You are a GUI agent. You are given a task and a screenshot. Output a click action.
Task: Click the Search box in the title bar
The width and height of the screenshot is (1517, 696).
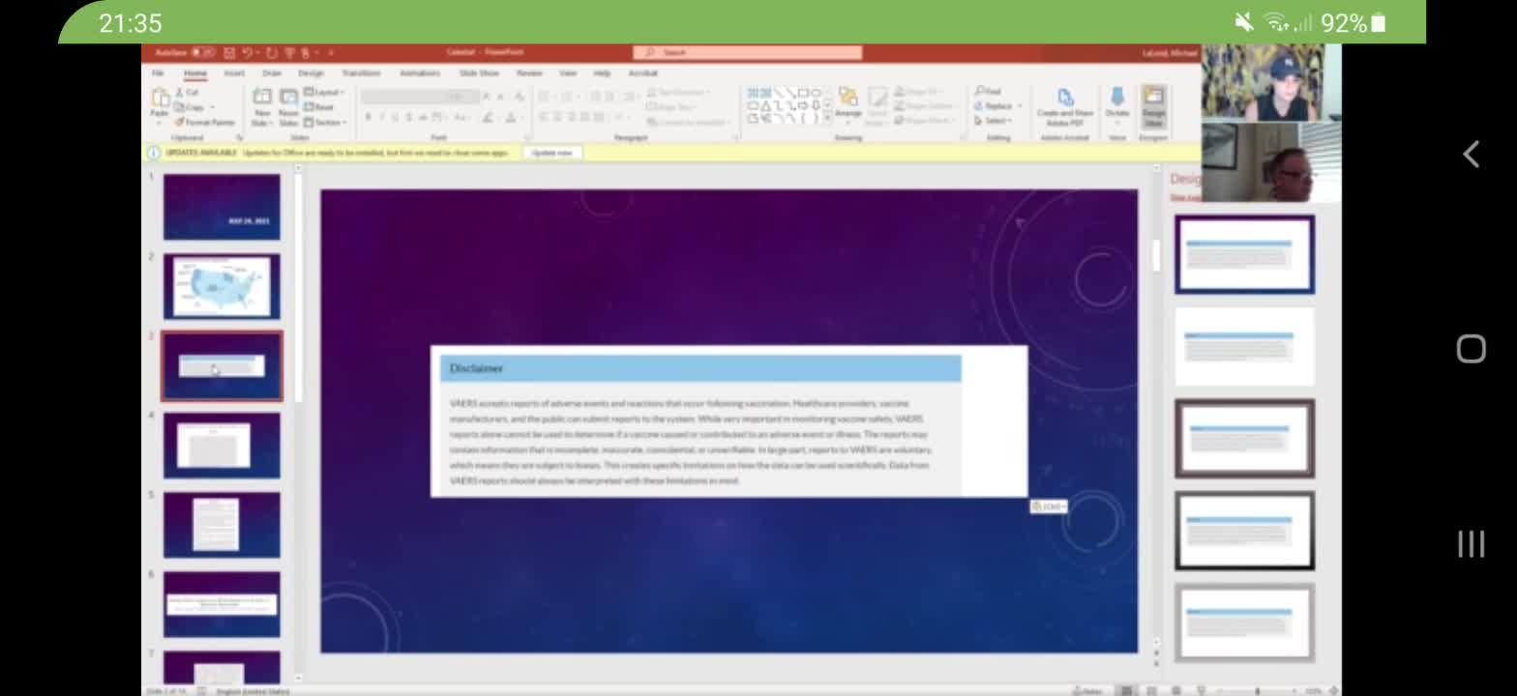pos(748,52)
